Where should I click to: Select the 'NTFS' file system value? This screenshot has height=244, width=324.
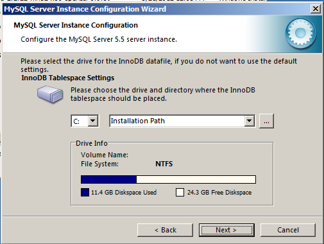(164, 164)
